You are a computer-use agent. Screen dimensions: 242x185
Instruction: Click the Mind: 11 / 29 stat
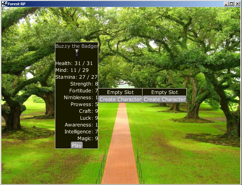72,70
